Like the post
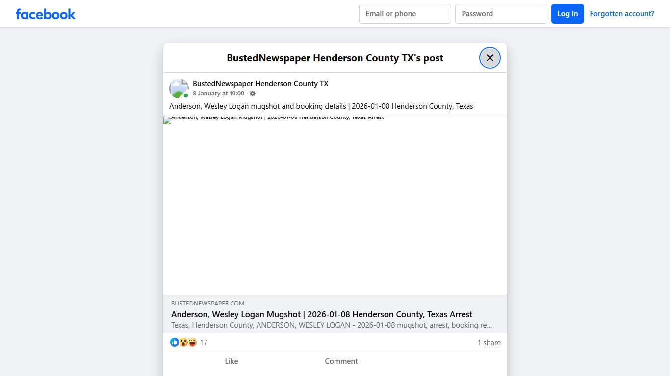Image resolution: width=670 pixels, height=376 pixels. [231, 361]
